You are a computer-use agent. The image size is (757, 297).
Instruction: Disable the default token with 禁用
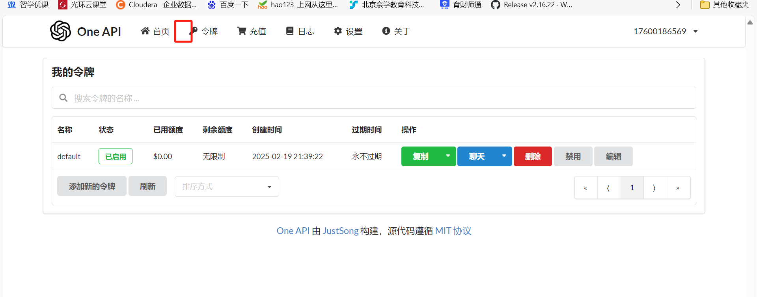tap(573, 156)
